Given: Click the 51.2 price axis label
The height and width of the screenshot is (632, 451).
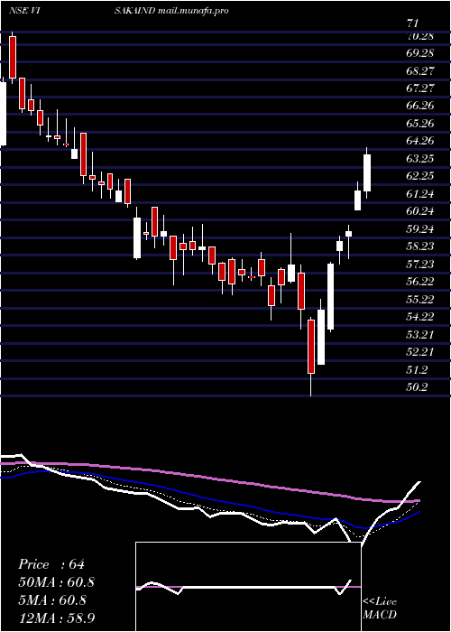Looking at the screenshot, I should [417, 369].
